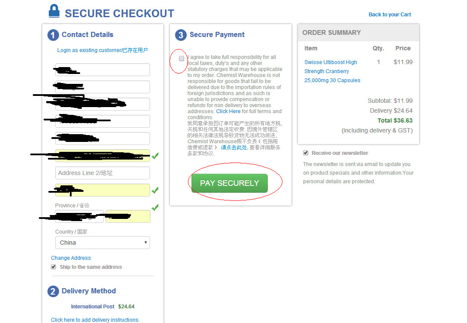This screenshot has width=467, height=323.
Task: Open the Chinese terms link 请点击此处
Action: pos(234,148)
